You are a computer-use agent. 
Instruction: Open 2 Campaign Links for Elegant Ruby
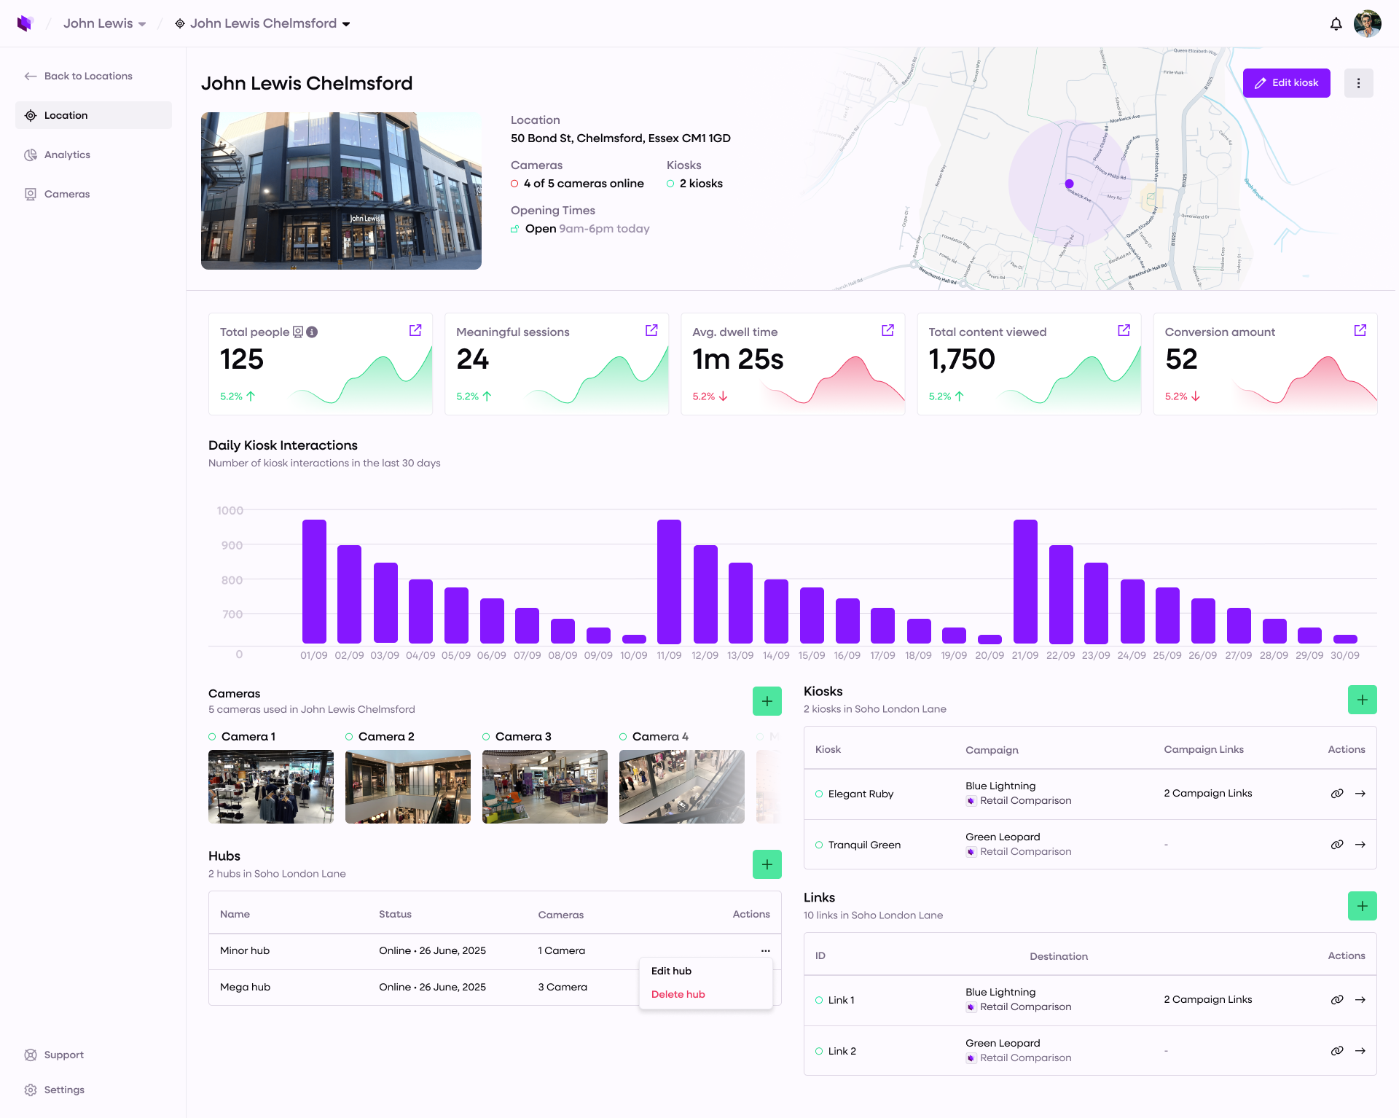[1208, 793]
